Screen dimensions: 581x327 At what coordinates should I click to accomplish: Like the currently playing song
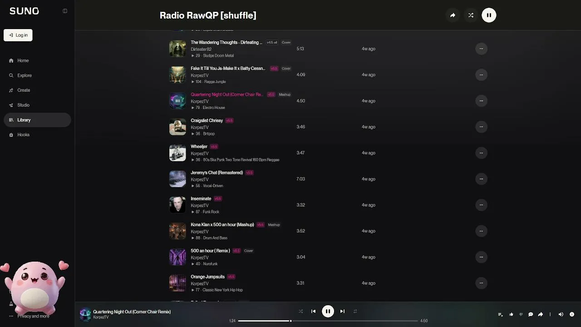(x=511, y=314)
